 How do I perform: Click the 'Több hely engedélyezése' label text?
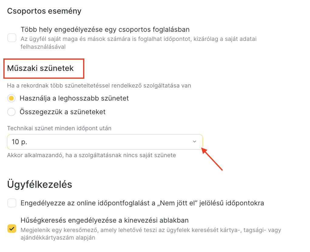click(x=105, y=29)
